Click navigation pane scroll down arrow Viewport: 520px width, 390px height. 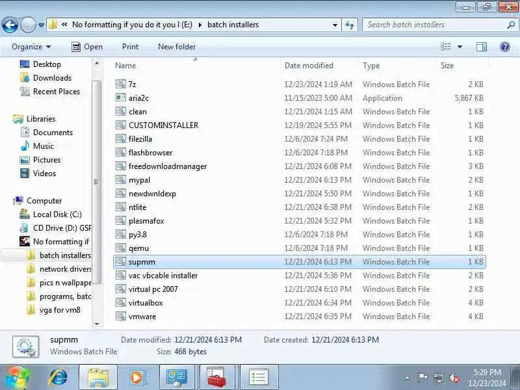click(x=96, y=324)
